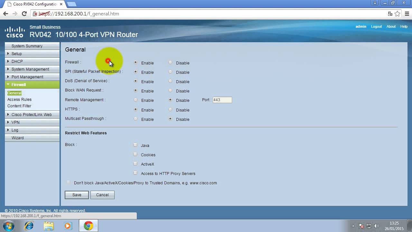Click the Chrome taskbar icon
Viewport: 412px width, 232px height.
89,226
